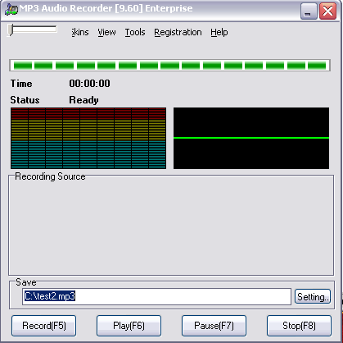Open the Skins menu
The image size is (343, 343).
pyautogui.click(x=80, y=32)
